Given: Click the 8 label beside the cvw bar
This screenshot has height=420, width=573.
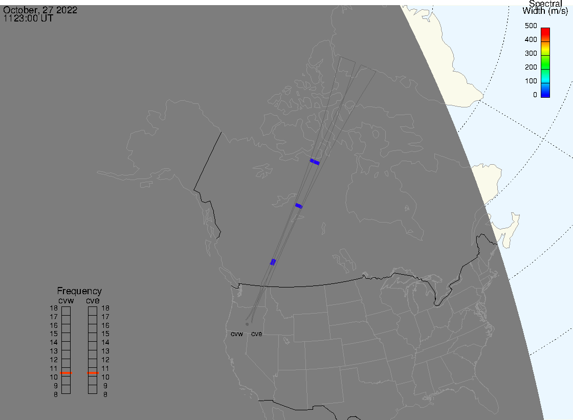Looking at the screenshot, I should coord(56,395).
